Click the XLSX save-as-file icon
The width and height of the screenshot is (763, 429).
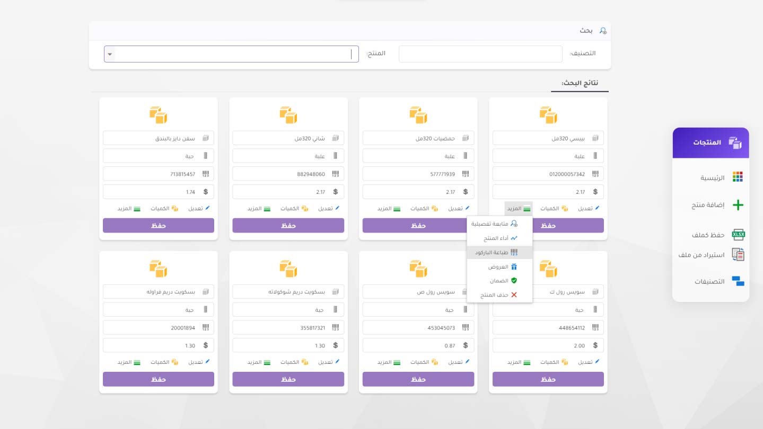pyautogui.click(x=738, y=235)
